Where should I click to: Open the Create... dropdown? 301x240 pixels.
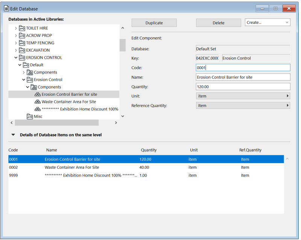pyautogui.click(x=268, y=23)
